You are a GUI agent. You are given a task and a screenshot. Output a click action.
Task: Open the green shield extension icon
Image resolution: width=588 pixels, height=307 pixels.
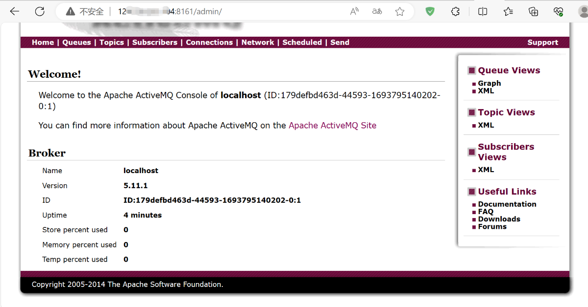pos(430,11)
